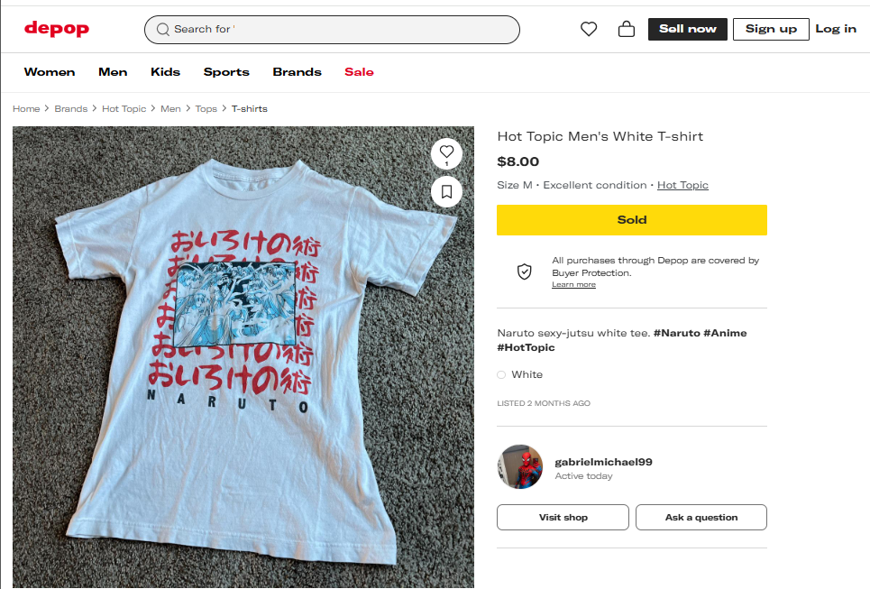Open the Women category menu

click(50, 72)
